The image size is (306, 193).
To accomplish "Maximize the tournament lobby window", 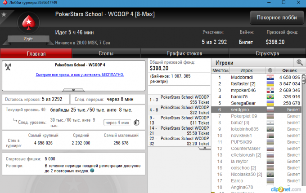I will pos(283,3).
